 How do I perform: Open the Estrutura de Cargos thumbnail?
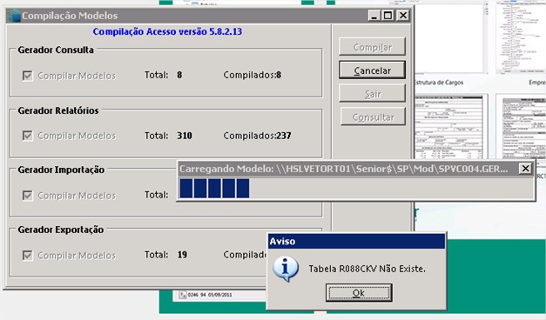pos(450,37)
